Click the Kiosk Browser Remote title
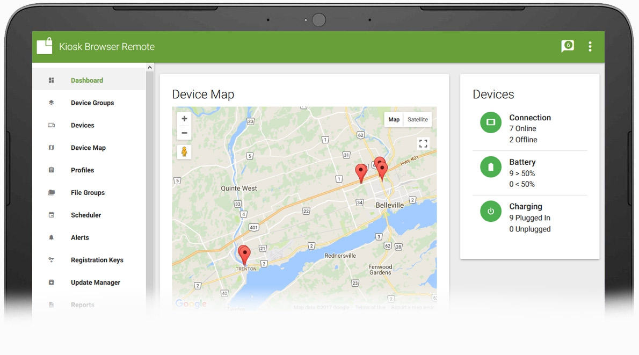The height and width of the screenshot is (355, 639). pyautogui.click(x=107, y=47)
